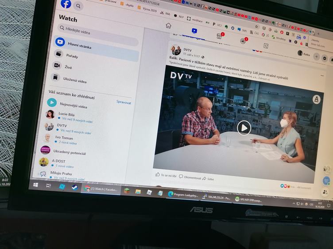Click the Facebook create plus button
The width and height of the screenshot is (333, 249).
pos(317,57)
